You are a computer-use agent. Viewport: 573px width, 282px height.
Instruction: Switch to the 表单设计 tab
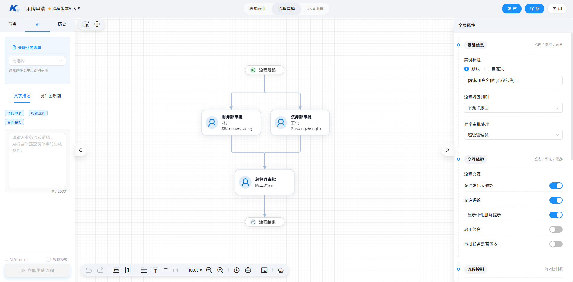258,9
